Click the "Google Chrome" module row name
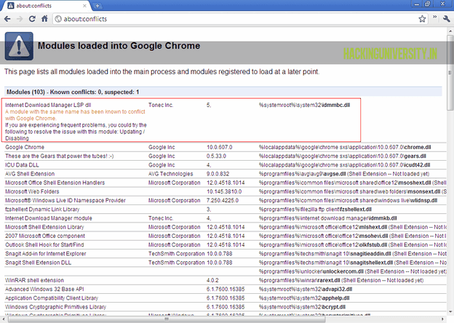 (x=25, y=148)
